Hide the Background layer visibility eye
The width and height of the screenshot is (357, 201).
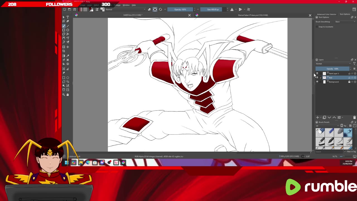click(317, 82)
